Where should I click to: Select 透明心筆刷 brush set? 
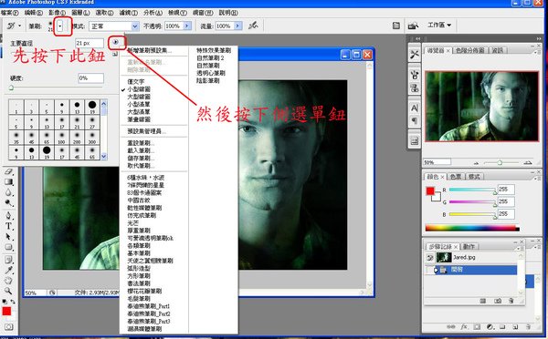tap(211, 73)
